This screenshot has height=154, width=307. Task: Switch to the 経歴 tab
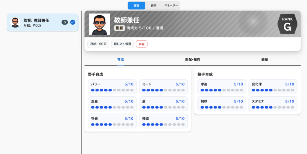point(264,60)
